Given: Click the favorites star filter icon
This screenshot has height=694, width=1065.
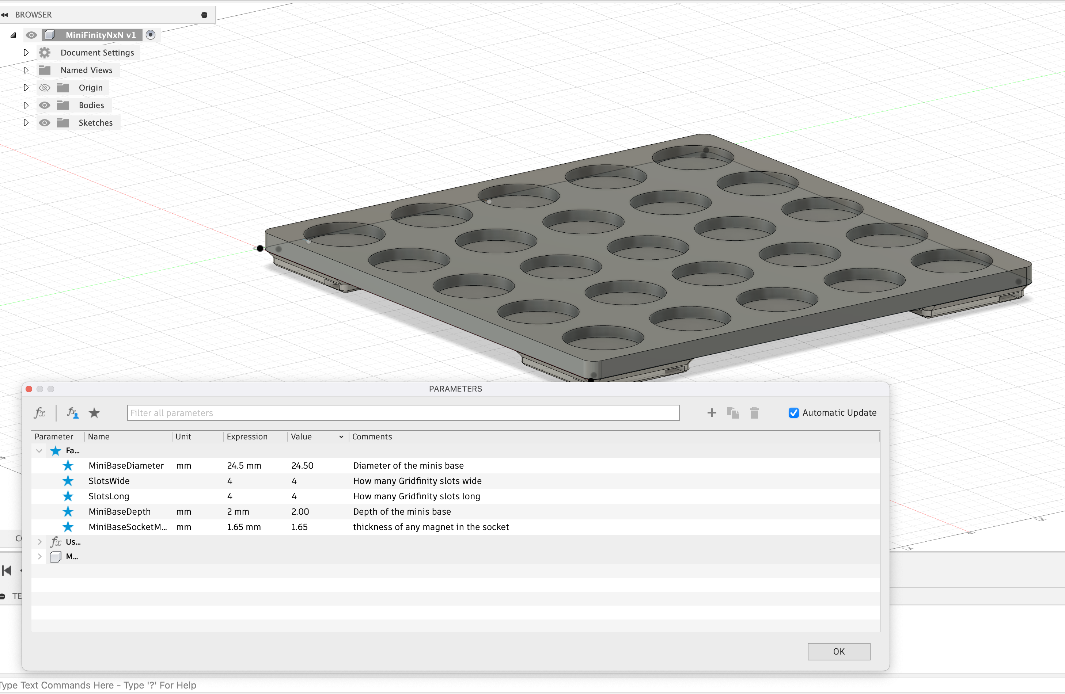Looking at the screenshot, I should pos(94,413).
